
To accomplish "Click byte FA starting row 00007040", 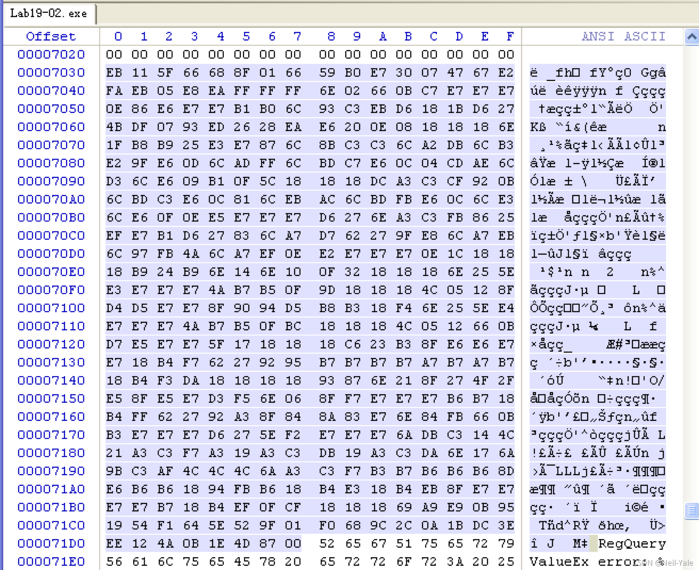I will click(x=114, y=91).
